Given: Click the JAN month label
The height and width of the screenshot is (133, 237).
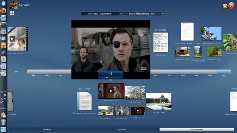Looking at the screenshot, I should [x=156, y=75].
